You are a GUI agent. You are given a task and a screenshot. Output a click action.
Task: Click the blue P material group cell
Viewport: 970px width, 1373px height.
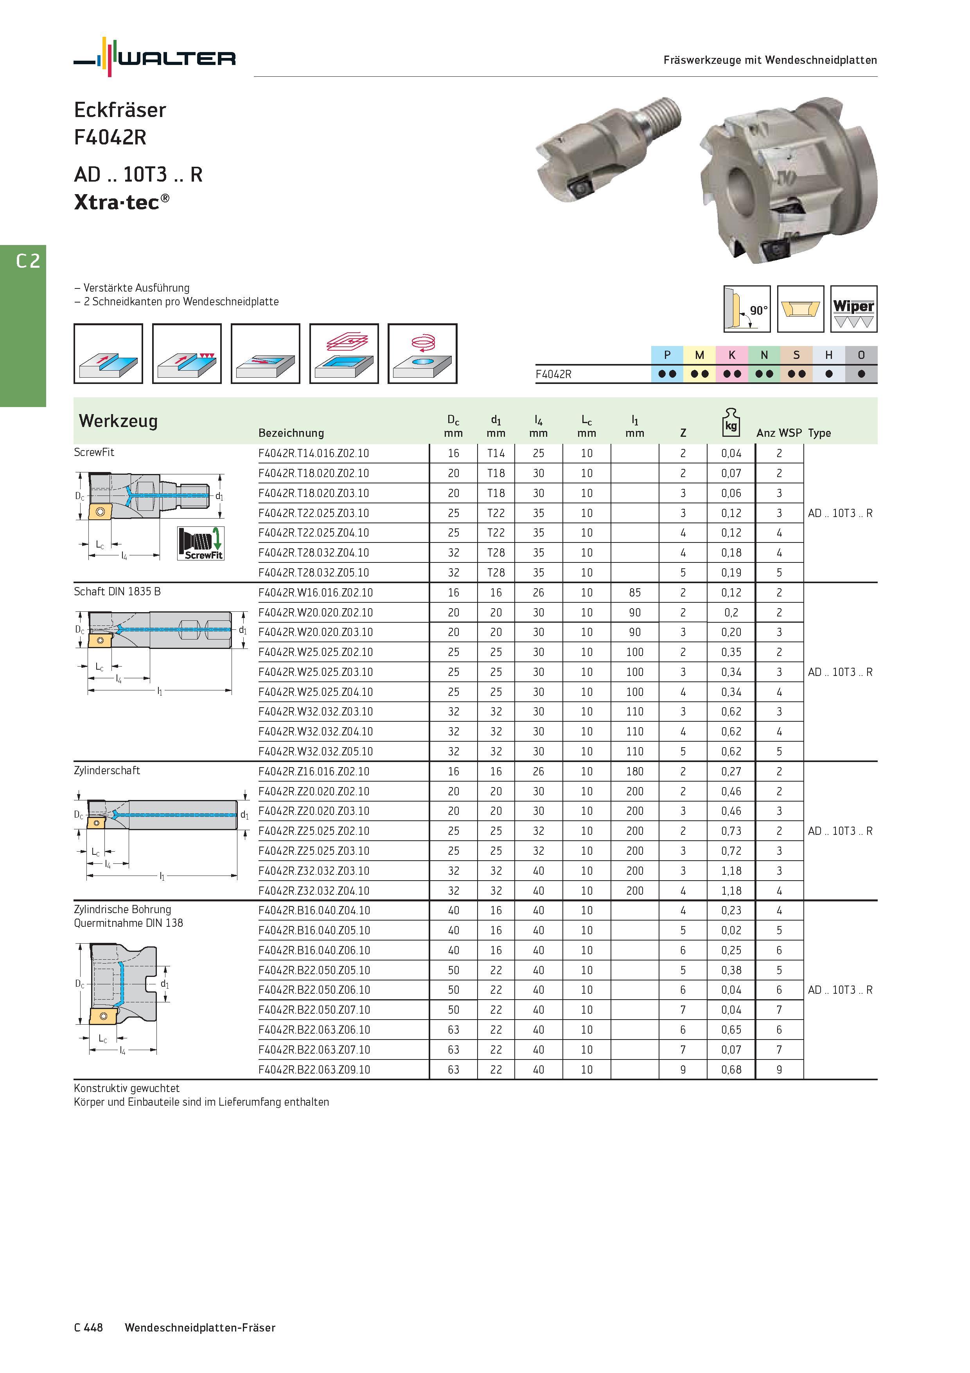[667, 355]
